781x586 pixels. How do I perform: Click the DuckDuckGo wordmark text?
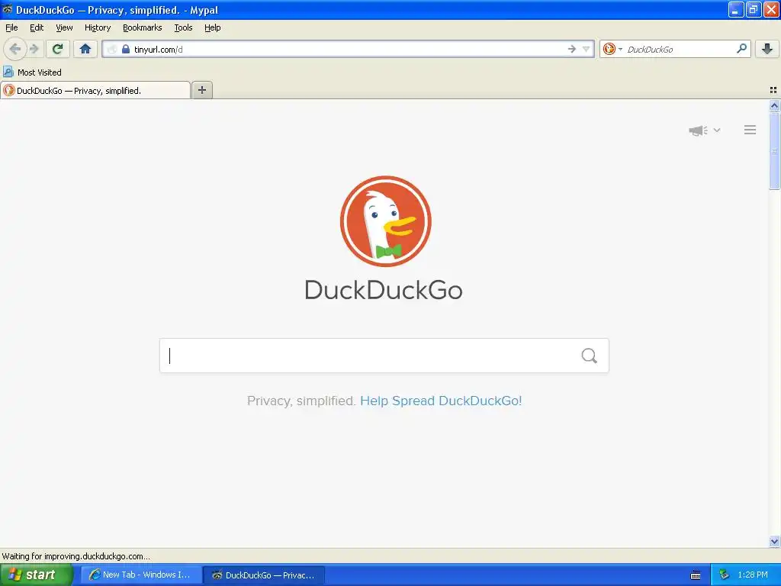[x=384, y=290]
